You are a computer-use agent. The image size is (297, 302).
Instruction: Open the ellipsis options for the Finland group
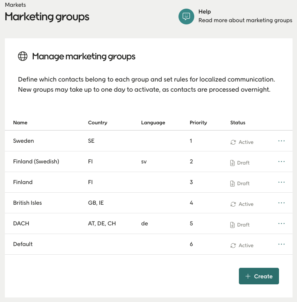click(281, 181)
